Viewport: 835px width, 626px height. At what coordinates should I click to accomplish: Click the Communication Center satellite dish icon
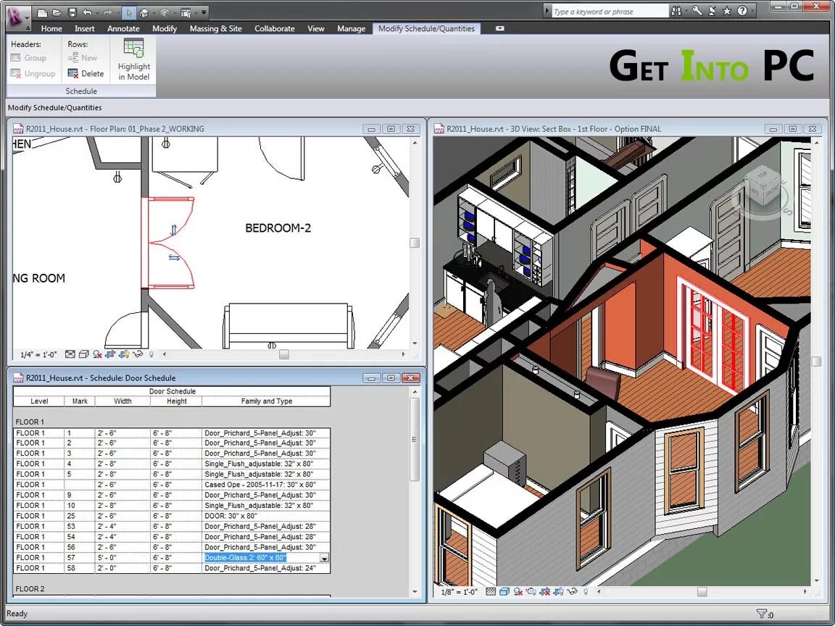coord(713,11)
